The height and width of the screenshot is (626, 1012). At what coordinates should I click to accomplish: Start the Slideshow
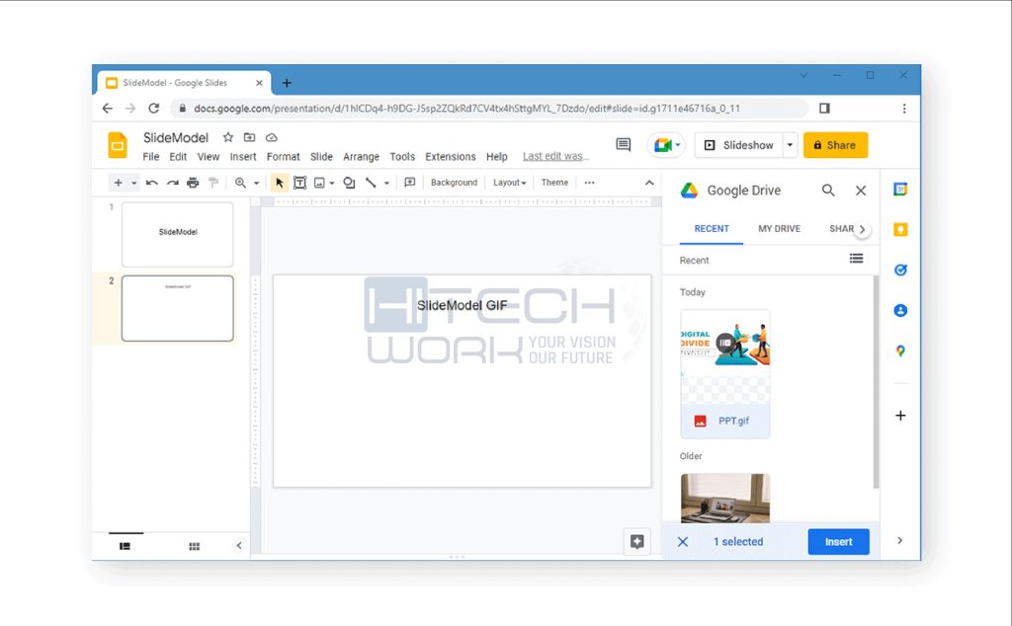[738, 145]
